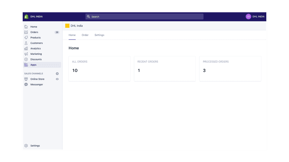Click the DHL INDIA store name top-left
The height and width of the screenshot is (162, 289).
pyautogui.click(x=37, y=17)
